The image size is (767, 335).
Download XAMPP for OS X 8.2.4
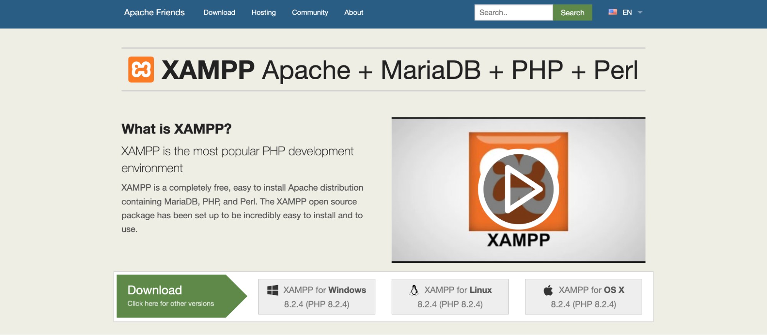click(583, 297)
